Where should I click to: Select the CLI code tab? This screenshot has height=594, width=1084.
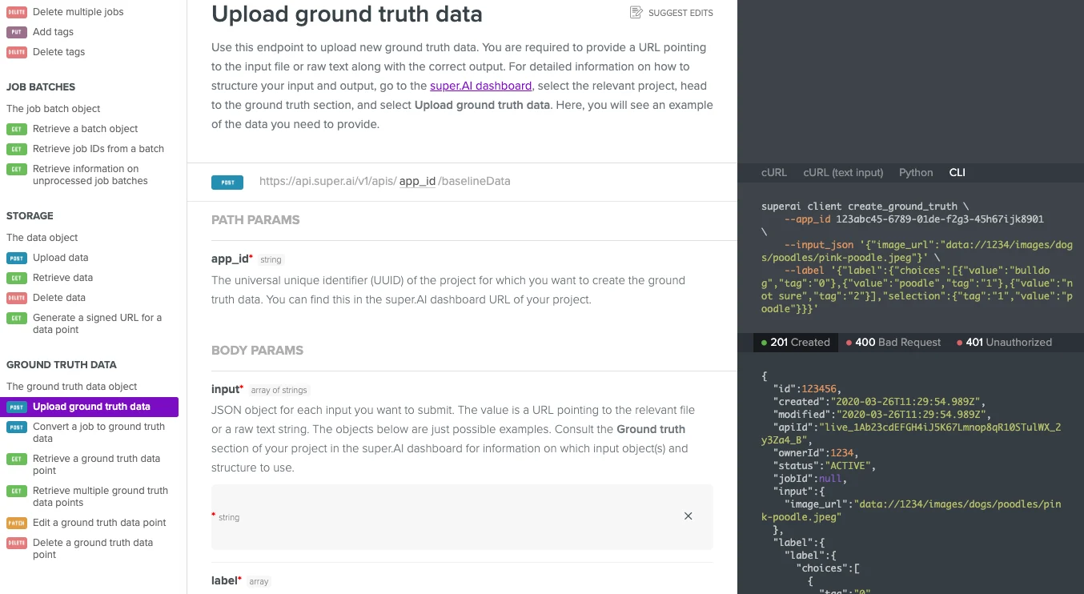pyautogui.click(x=958, y=172)
